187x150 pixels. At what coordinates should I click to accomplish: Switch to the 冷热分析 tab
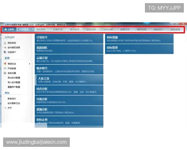tap(108, 29)
